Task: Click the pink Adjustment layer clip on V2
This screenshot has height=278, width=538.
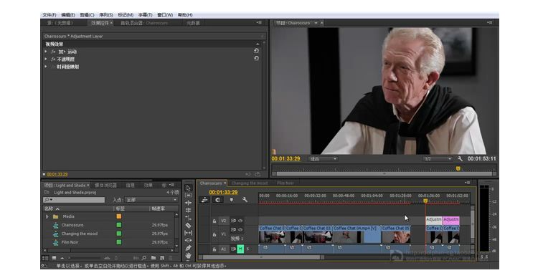Action: pyautogui.click(x=451, y=220)
